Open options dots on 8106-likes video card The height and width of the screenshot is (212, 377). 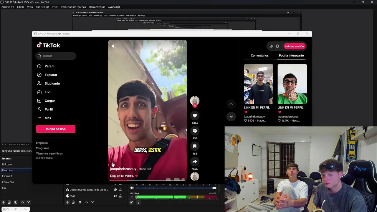[272, 107]
